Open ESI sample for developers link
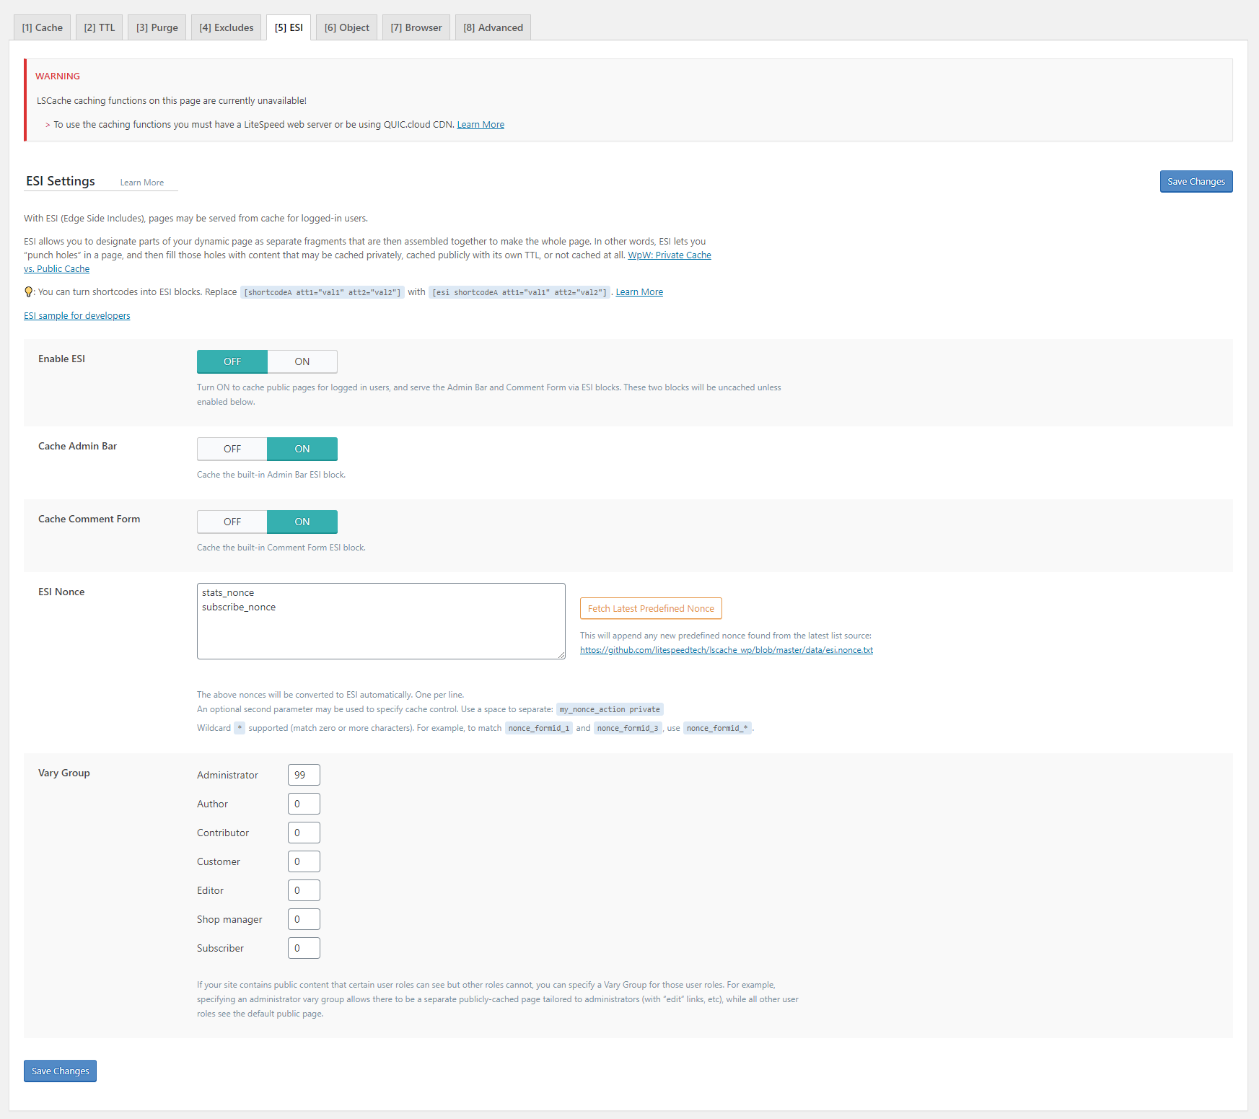The image size is (1259, 1119). tap(77, 316)
